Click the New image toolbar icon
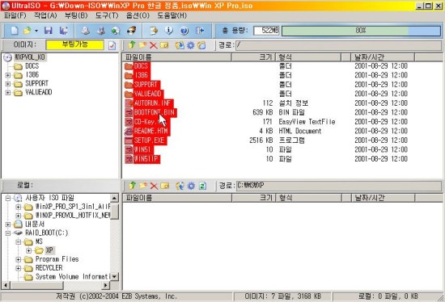This screenshot has width=445, height=302. (x=15, y=31)
